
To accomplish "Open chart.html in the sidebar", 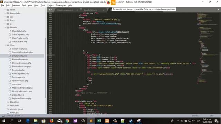I will [15, 105].
